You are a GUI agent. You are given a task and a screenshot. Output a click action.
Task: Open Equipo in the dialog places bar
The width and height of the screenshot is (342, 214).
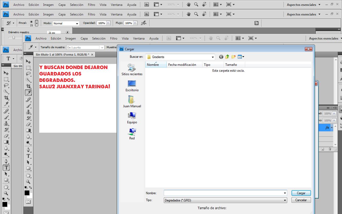[x=132, y=118]
